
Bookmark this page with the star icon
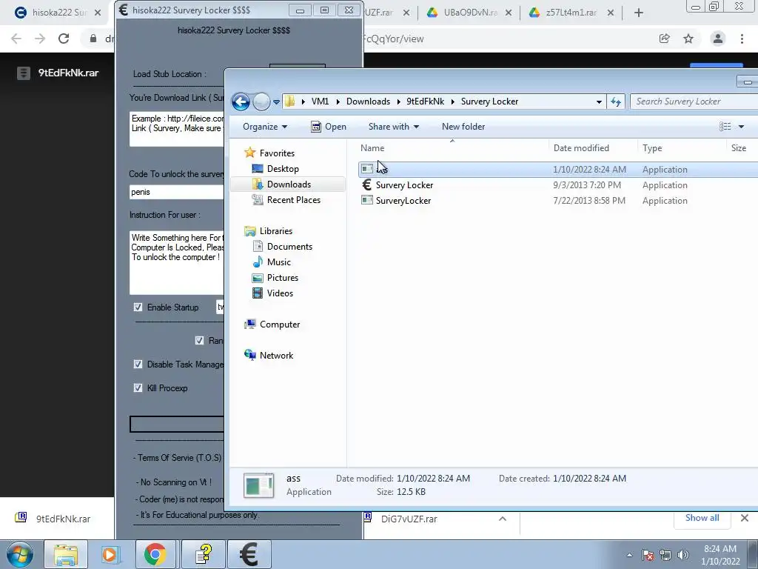coord(688,39)
